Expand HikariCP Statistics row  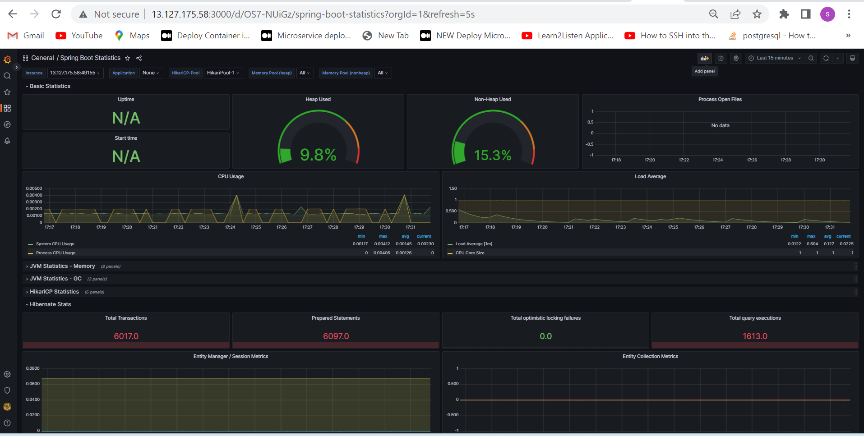tap(54, 292)
